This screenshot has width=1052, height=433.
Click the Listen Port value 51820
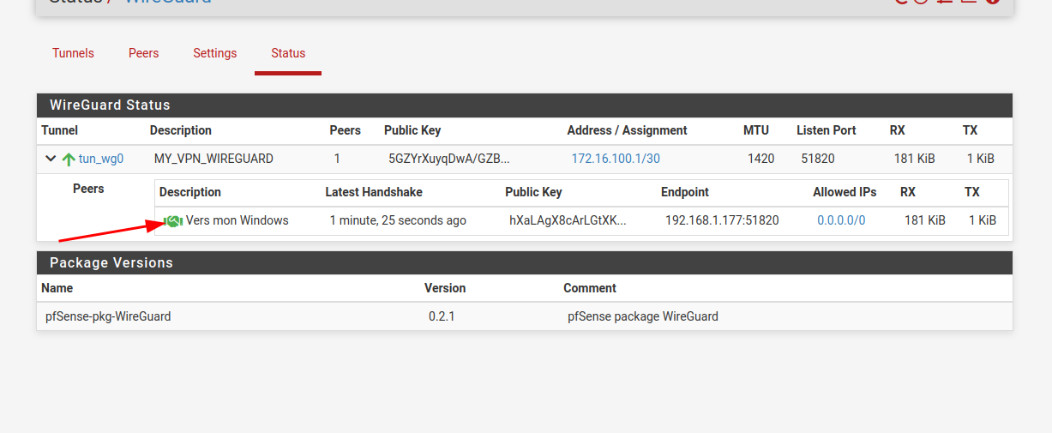[x=817, y=159]
